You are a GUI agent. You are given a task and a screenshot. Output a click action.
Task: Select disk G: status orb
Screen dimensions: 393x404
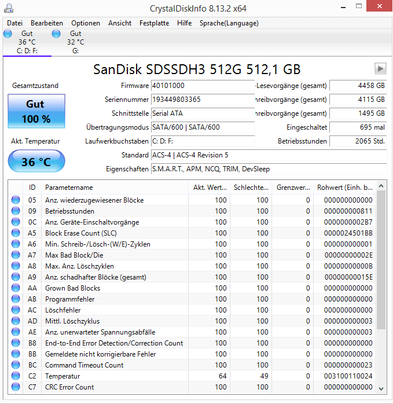(56, 34)
